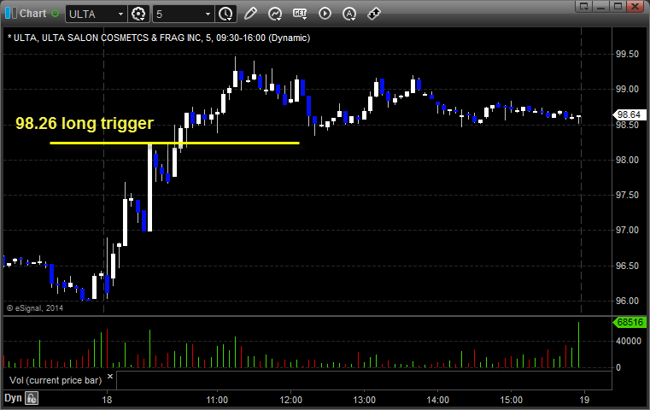Image resolution: width=650 pixels, height=410 pixels.
Task: Maximize the chart window
Action: 618,6
